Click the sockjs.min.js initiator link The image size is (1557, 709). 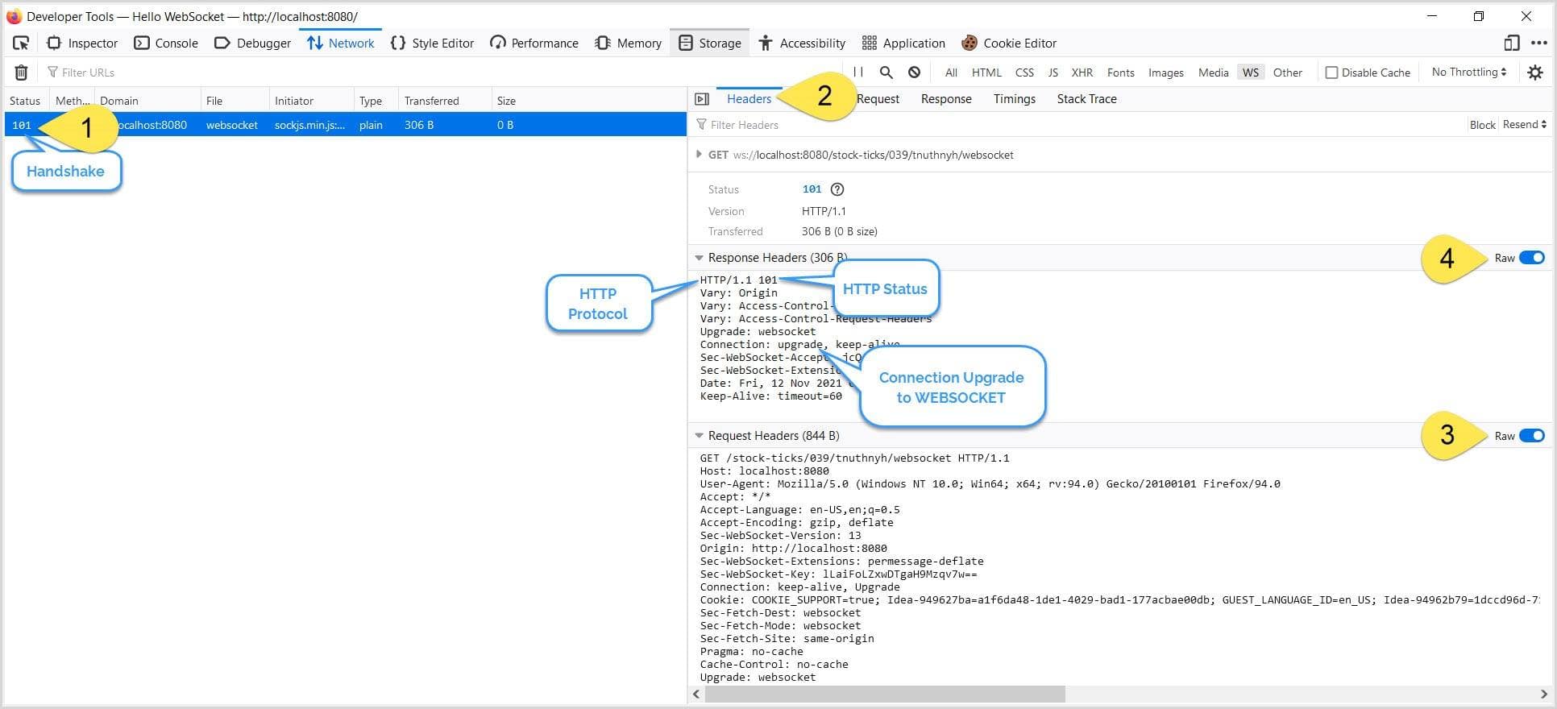coord(309,125)
